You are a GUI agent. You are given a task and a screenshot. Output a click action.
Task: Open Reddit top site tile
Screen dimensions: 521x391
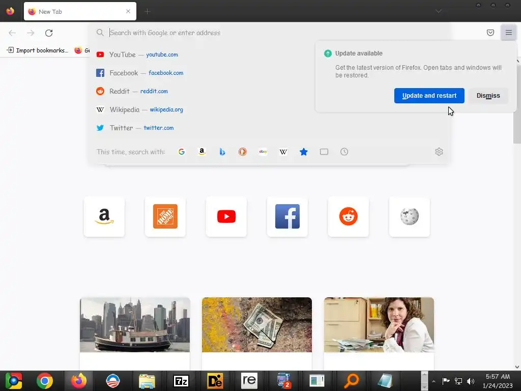click(348, 216)
